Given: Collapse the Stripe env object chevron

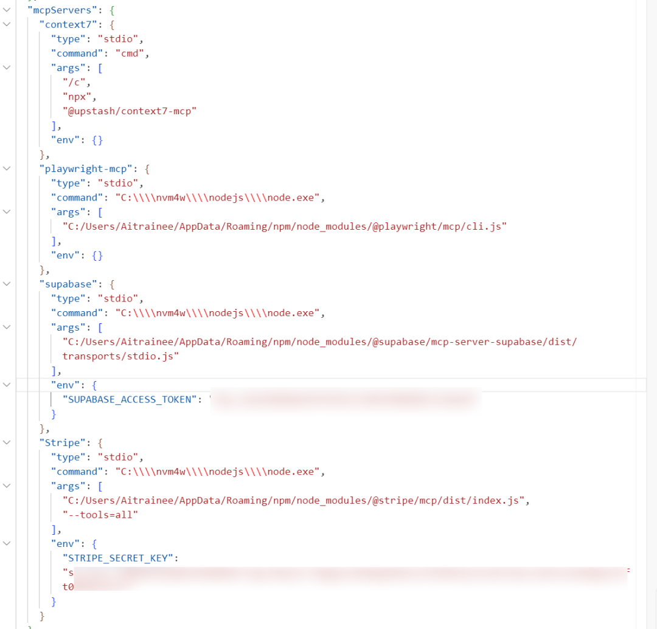Looking at the screenshot, I should (x=7, y=543).
